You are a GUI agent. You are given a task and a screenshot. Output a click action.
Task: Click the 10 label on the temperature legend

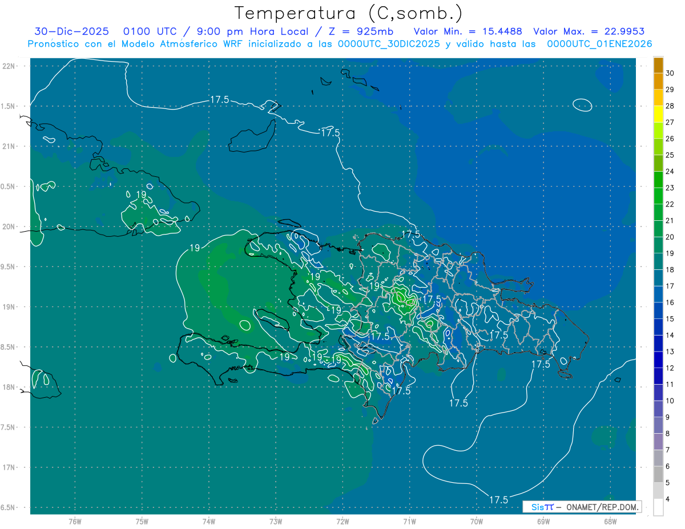click(670, 401)
